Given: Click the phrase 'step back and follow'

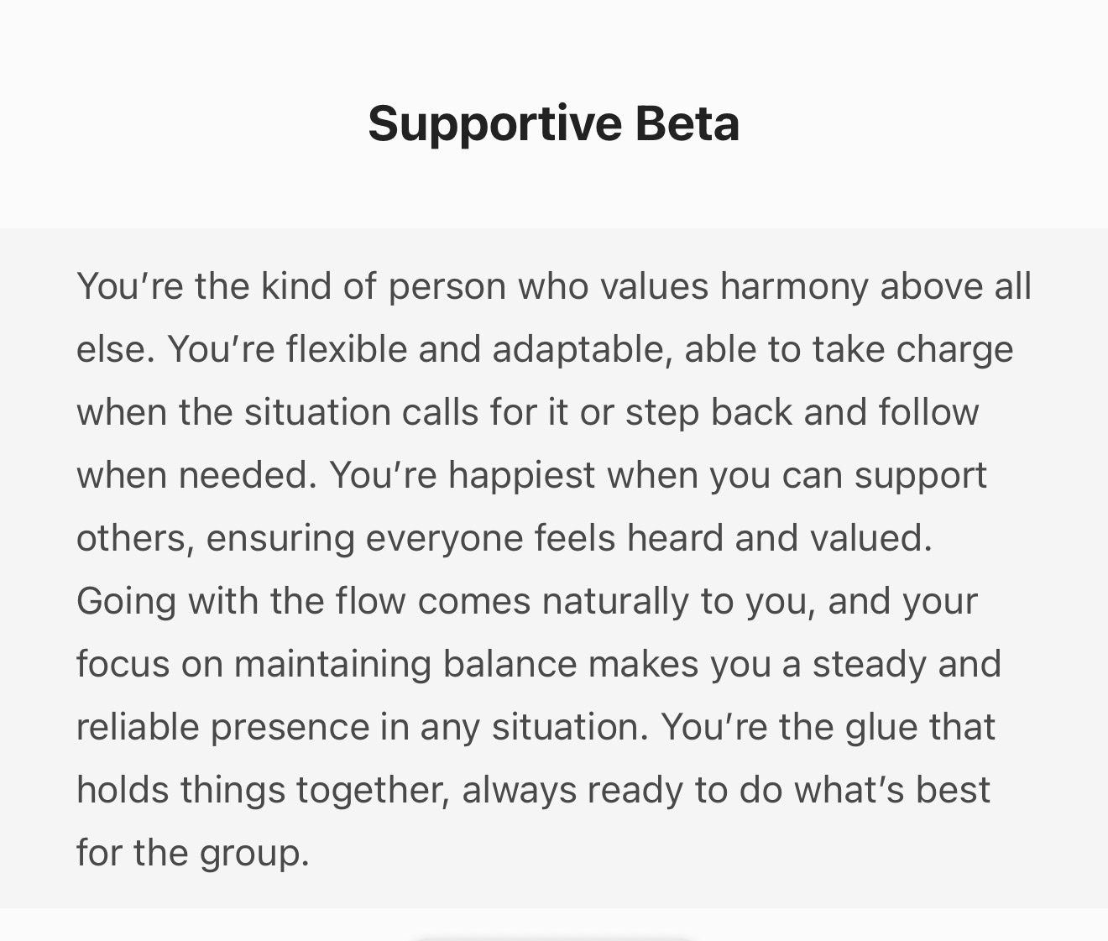Looking at the screenshot, I should (802, 412).
